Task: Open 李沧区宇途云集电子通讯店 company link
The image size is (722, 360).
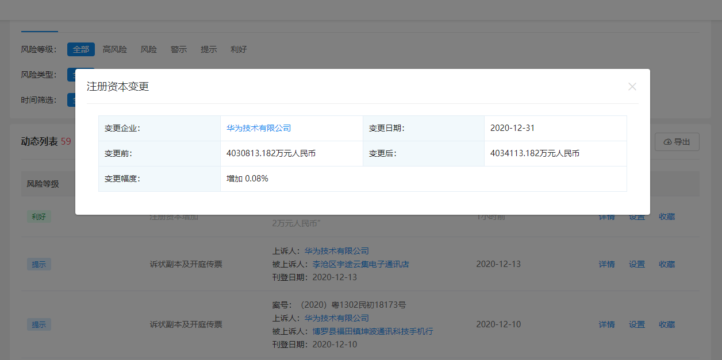Action: point(360,264)
